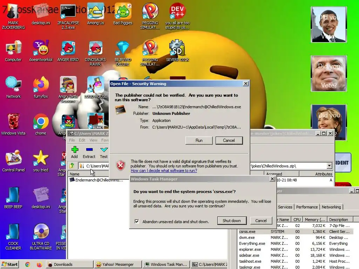Click the Firefox quick launch icon in taskbar
This screenshot has height=269, width=359.
pos(39,264)
